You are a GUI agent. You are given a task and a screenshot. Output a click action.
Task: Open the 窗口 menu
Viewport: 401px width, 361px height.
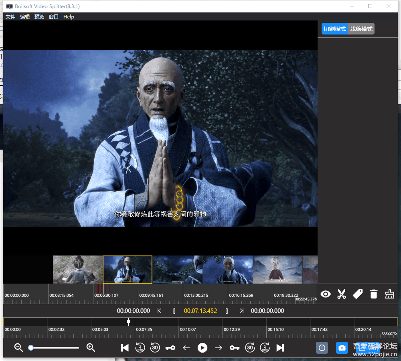(54, 16)
